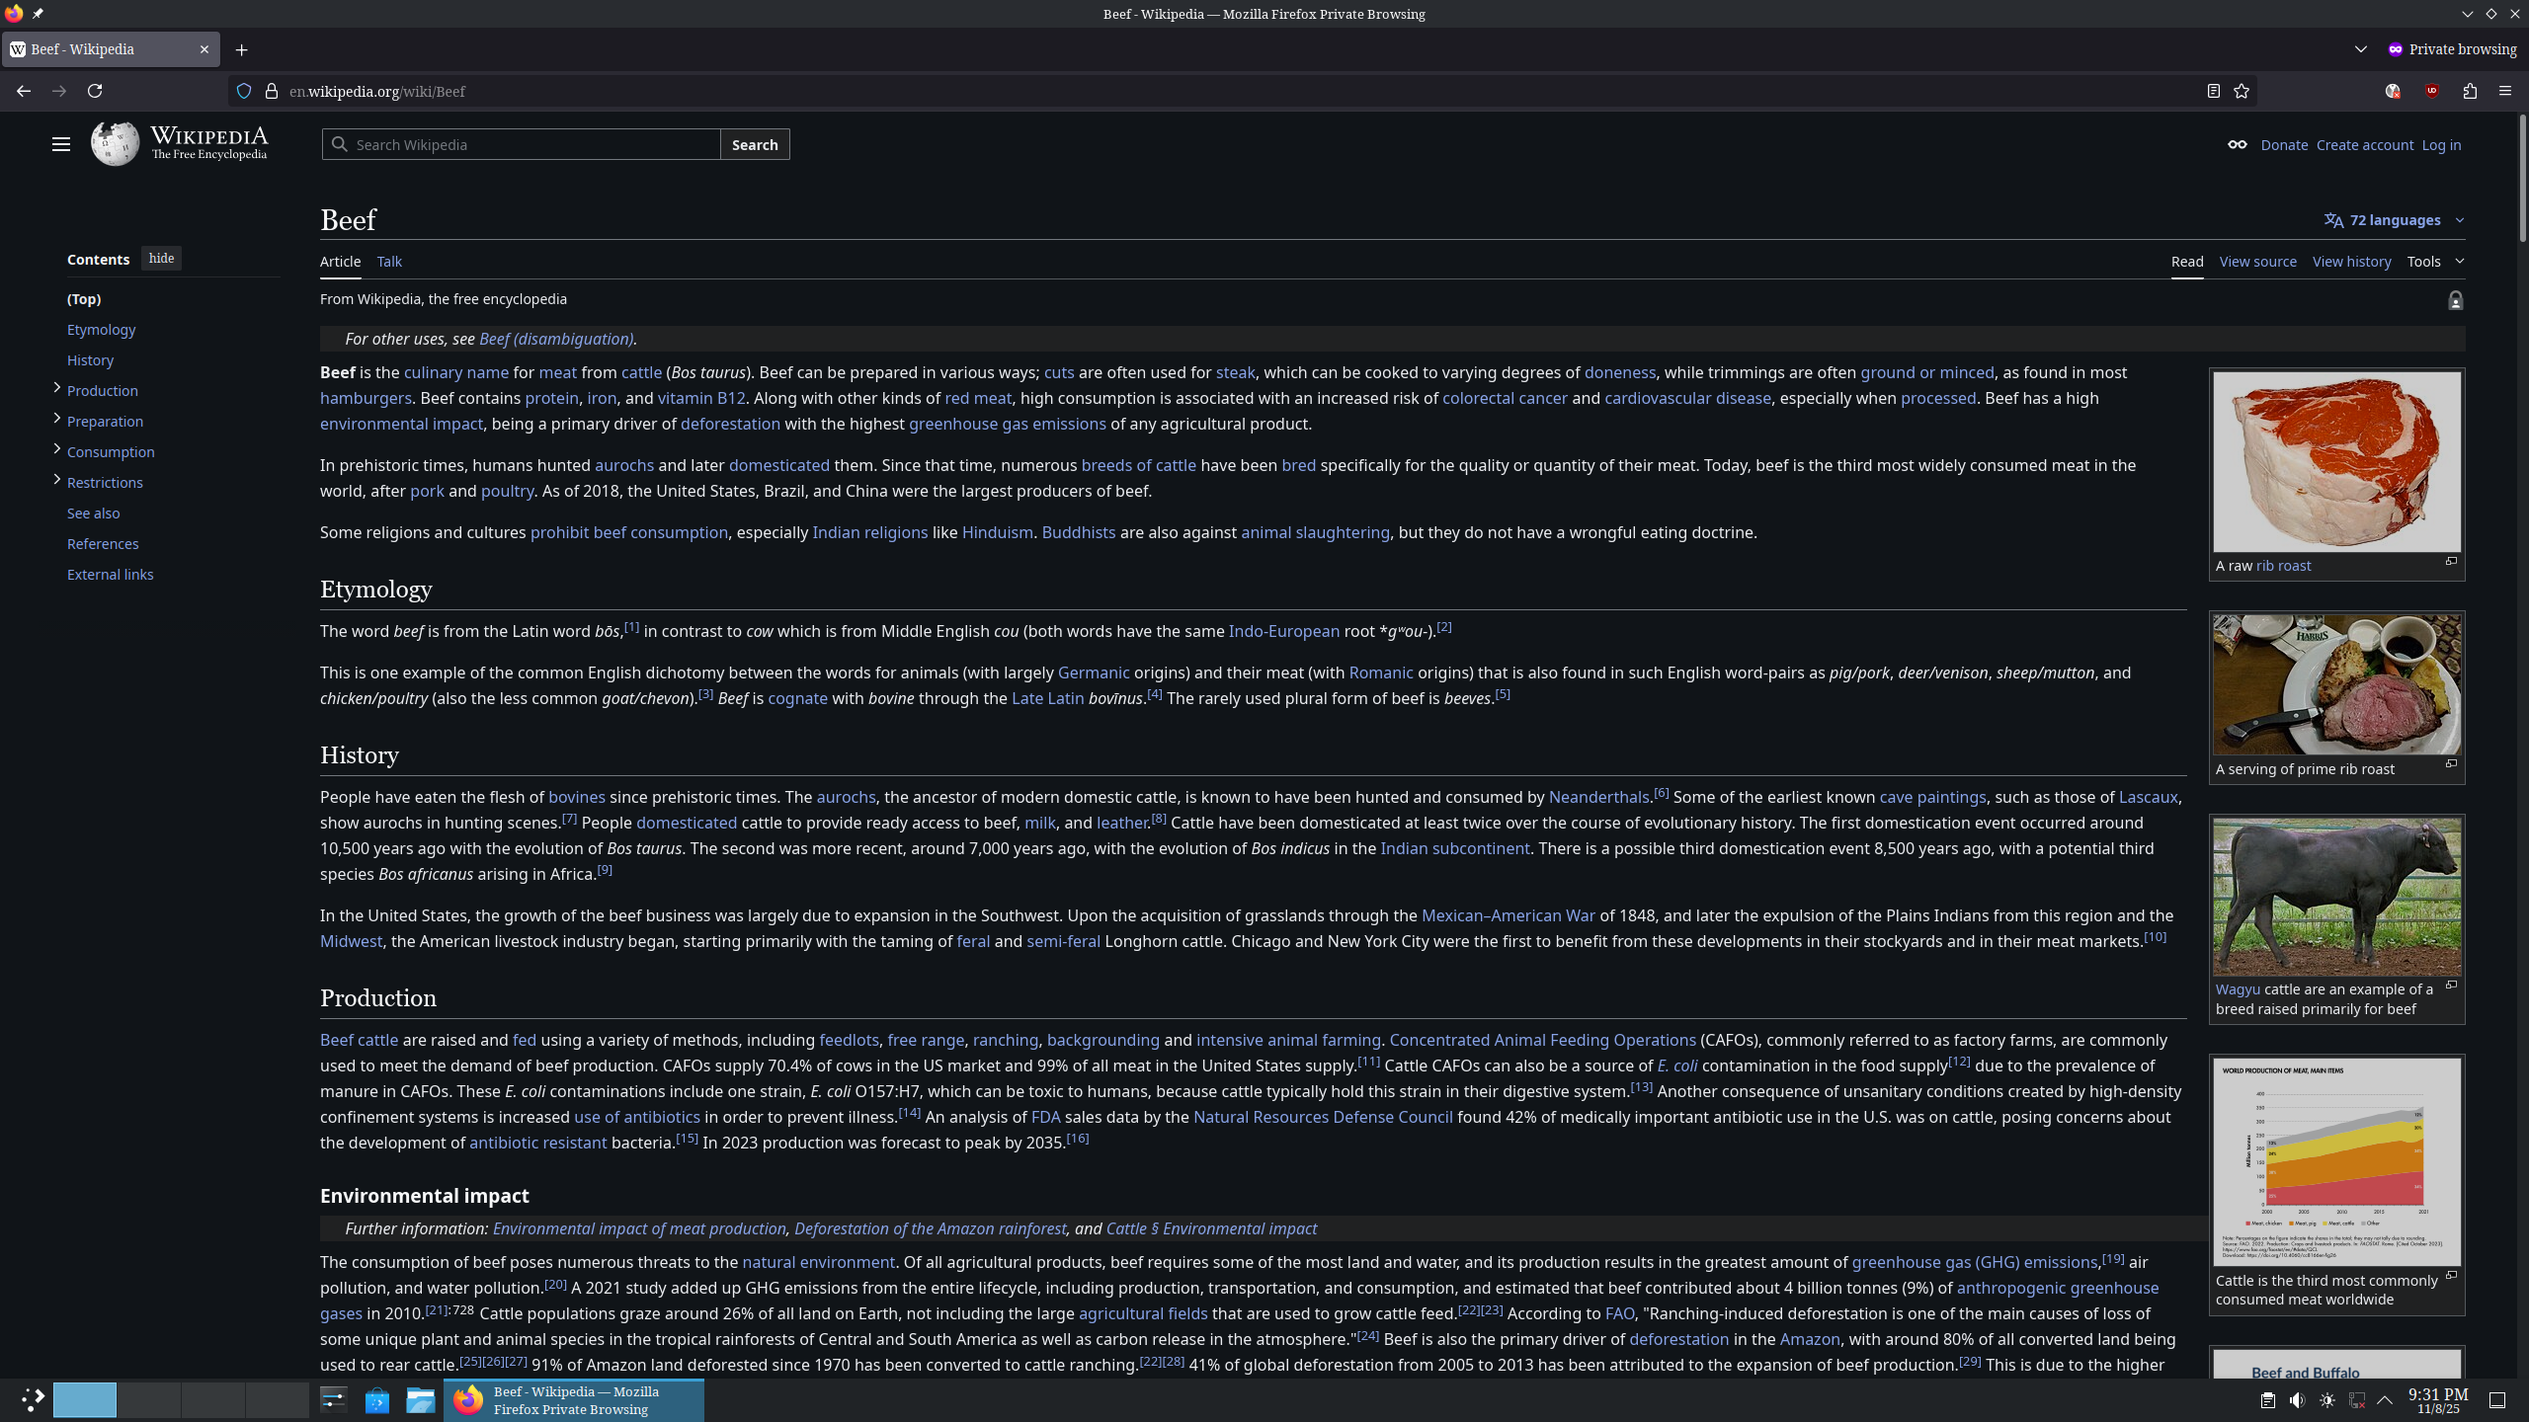Click the tracking protection shield icon
The height and width of the screenshot is (1422, 2529).
pyautogui.click(x=244, y=91)
